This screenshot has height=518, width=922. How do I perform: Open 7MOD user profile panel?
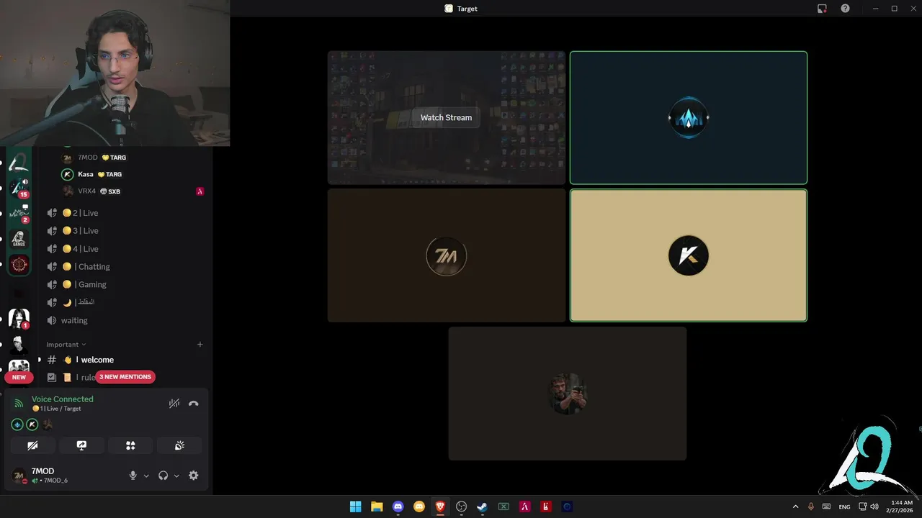point(65,476)
